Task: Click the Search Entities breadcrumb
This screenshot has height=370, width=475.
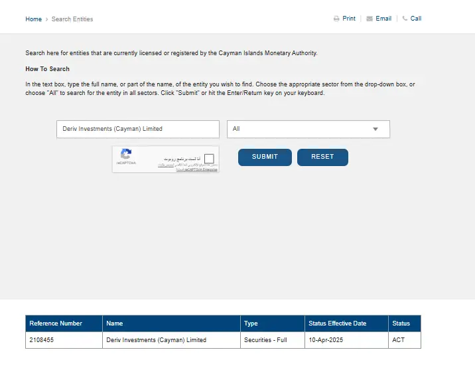Action: point(72,19)
